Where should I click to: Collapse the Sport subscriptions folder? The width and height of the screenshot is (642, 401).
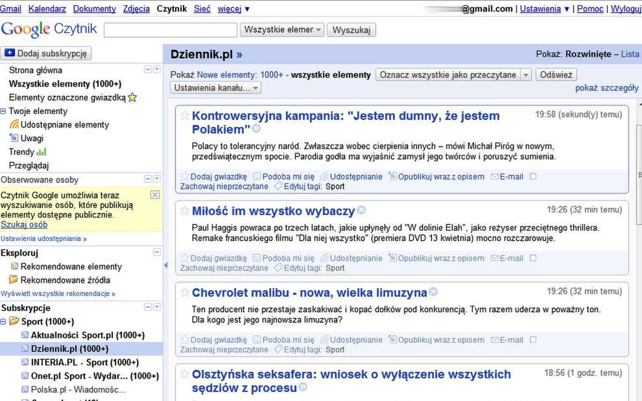pyautogui.click(x=3, y=321)
